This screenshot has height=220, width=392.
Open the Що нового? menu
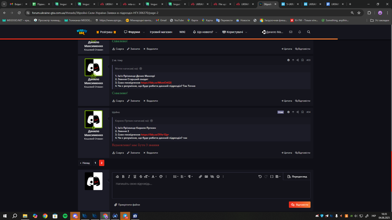203,32
